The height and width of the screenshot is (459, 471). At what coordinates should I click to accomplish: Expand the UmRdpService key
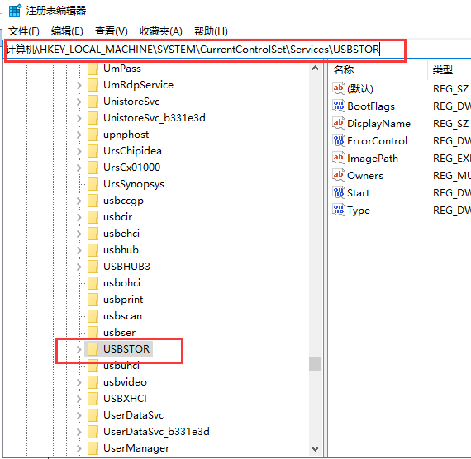point(79,85)
